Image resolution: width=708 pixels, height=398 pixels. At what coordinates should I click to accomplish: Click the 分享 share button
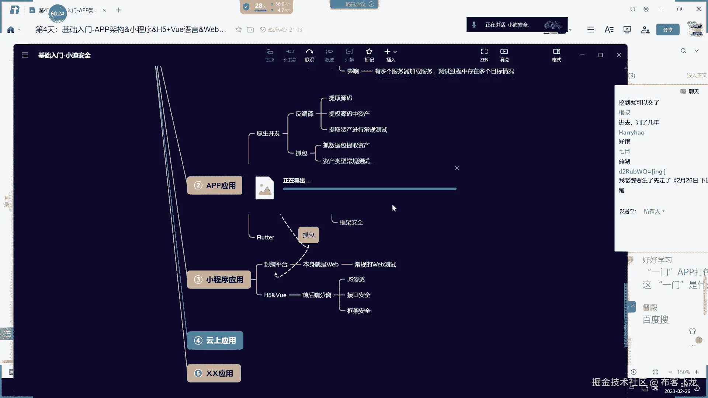point(667,29)
